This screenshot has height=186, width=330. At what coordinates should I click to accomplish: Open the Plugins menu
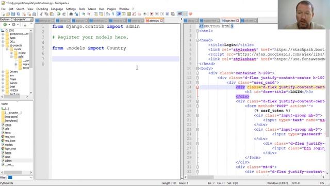pyautogui.click(x=111, y=9)
